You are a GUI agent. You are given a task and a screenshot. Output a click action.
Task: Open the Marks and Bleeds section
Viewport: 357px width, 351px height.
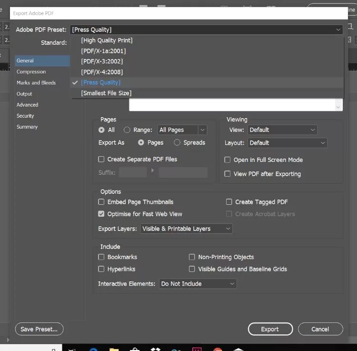click(x=36, y=83)
